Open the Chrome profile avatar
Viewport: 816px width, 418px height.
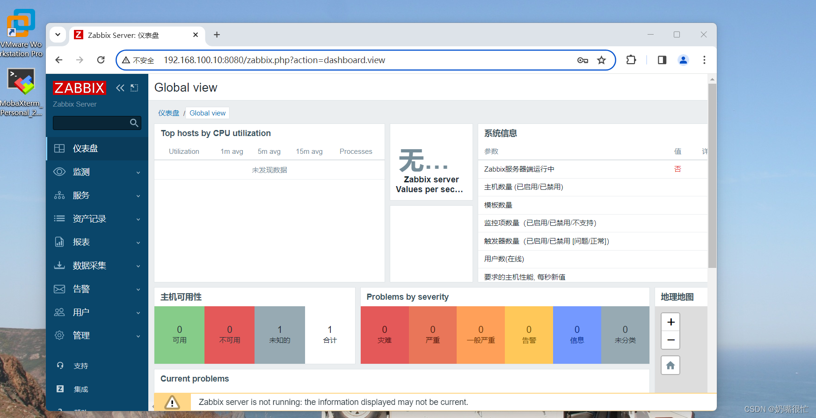[x=683, y=60]
